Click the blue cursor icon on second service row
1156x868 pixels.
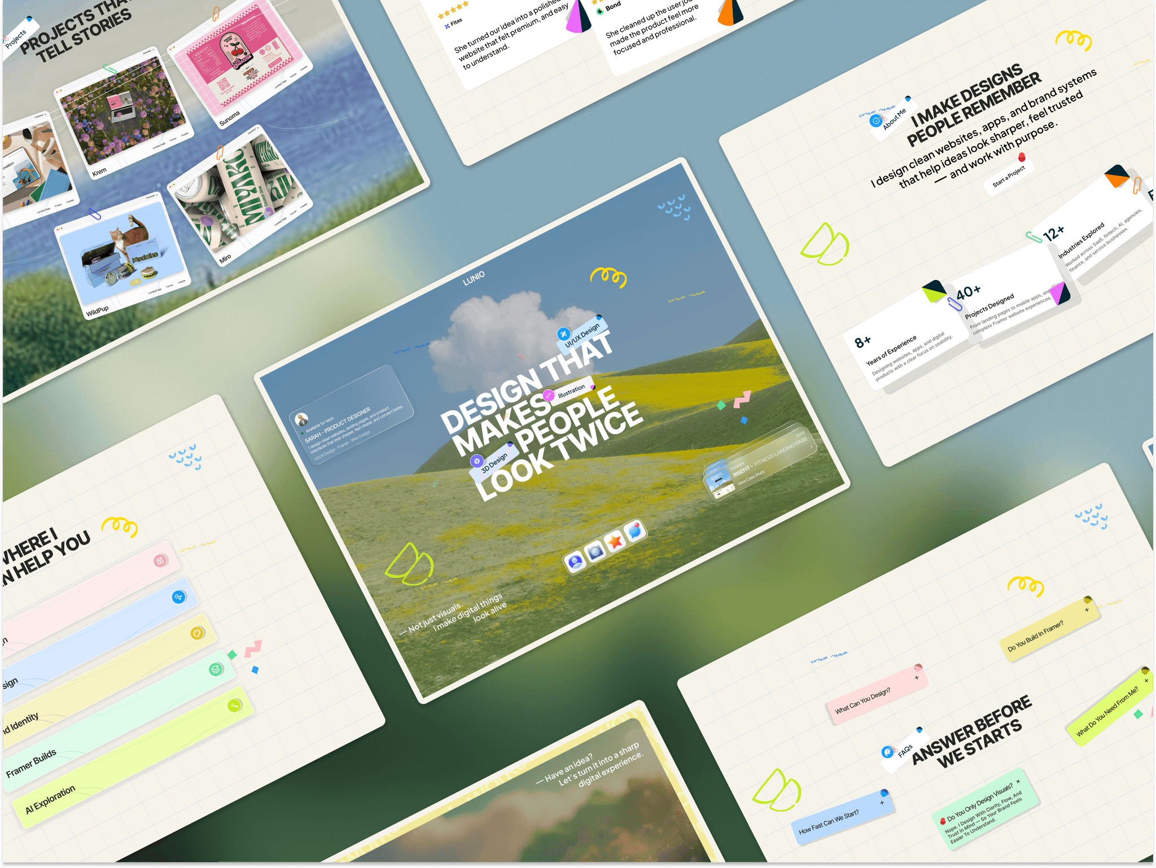(x=178, y=597)
